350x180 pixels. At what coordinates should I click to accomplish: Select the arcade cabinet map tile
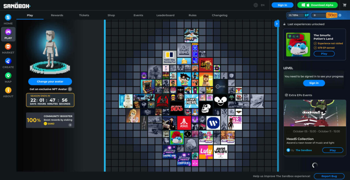point(148,86)
